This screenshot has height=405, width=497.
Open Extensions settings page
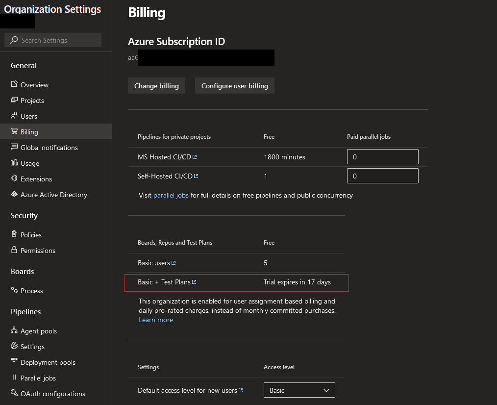(x=36, y=179)
